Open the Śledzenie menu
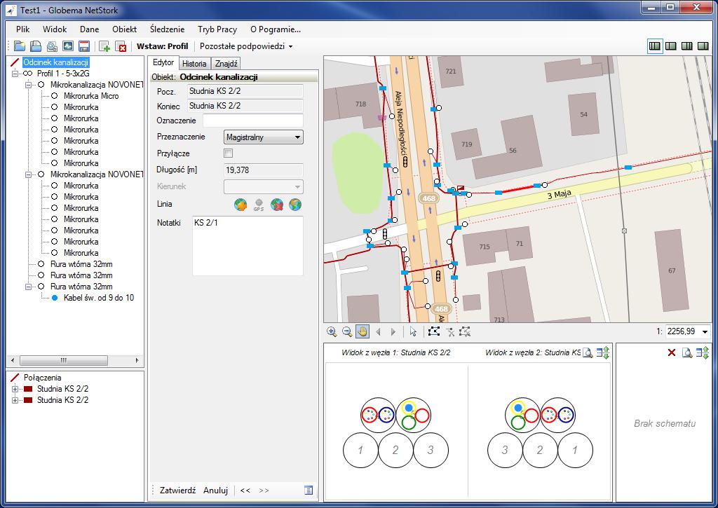Image resolution: width=718 pixels, height=508 pixels. pyautogui.click(x=167, y=29)
